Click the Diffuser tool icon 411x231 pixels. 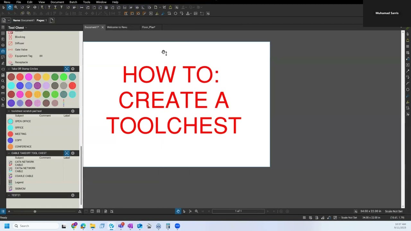click(x=10, y=43)
